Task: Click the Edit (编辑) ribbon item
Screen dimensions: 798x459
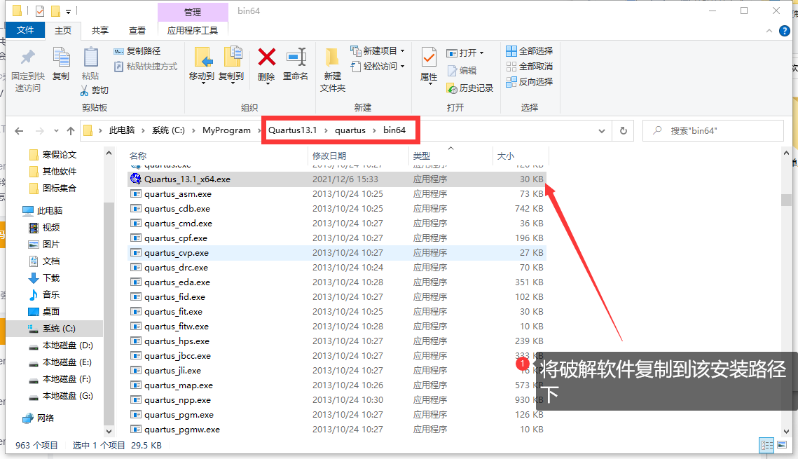Action: (x=462, y=71)
